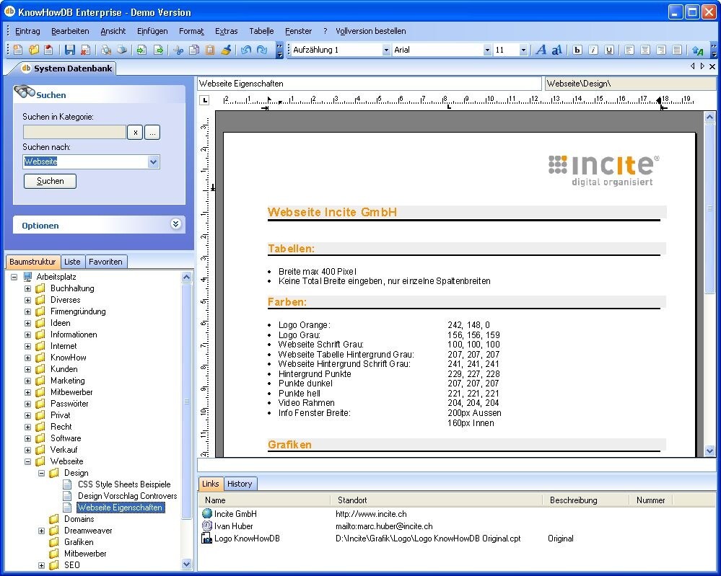Screen dimensions: 721x576
Task: Open the paragraph style dropdown Aufzählung 1
Action: point(386,50)
